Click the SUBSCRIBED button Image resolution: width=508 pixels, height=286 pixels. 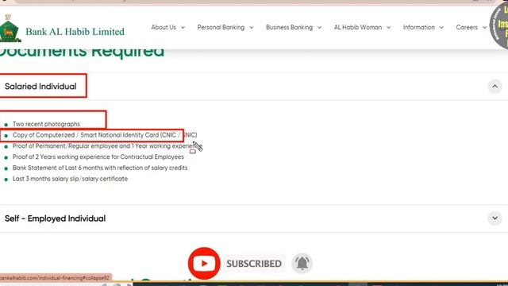click(x=254, y=264)
